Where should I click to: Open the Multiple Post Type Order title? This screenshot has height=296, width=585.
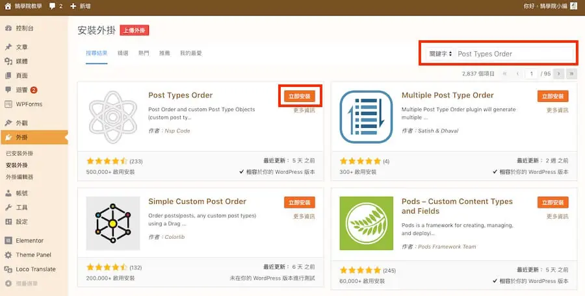click(x=448, y=95)
